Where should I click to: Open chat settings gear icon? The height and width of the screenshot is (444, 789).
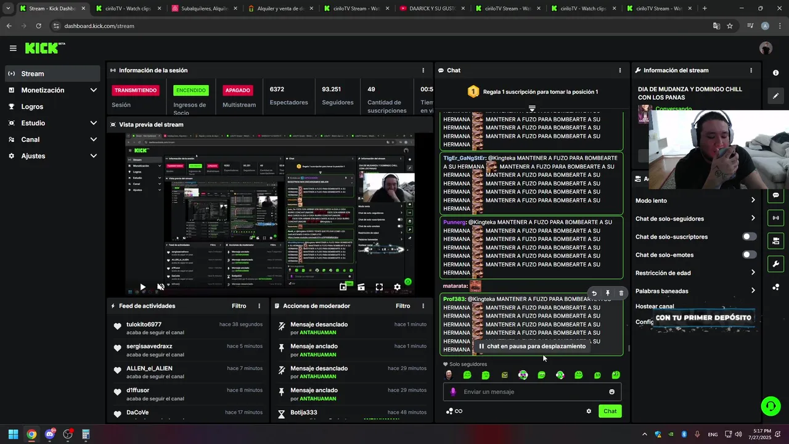(589, 411)
